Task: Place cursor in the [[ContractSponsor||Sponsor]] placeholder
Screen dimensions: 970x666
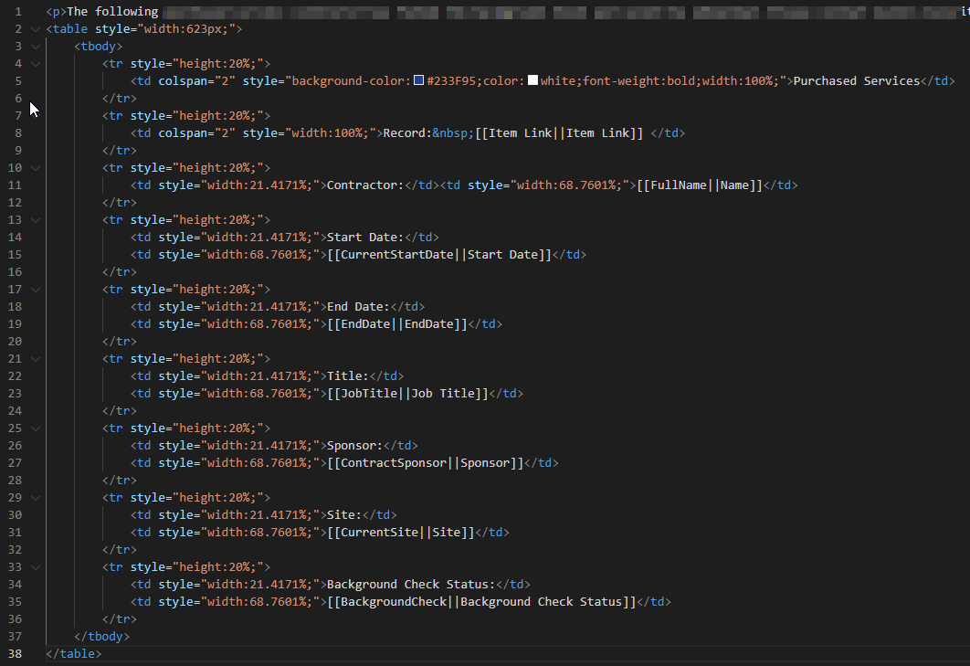Action: (426, 463)
